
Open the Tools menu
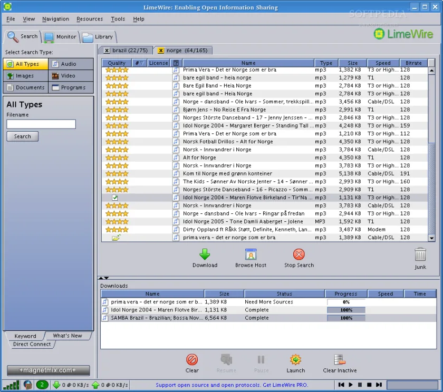coord(118,19)
